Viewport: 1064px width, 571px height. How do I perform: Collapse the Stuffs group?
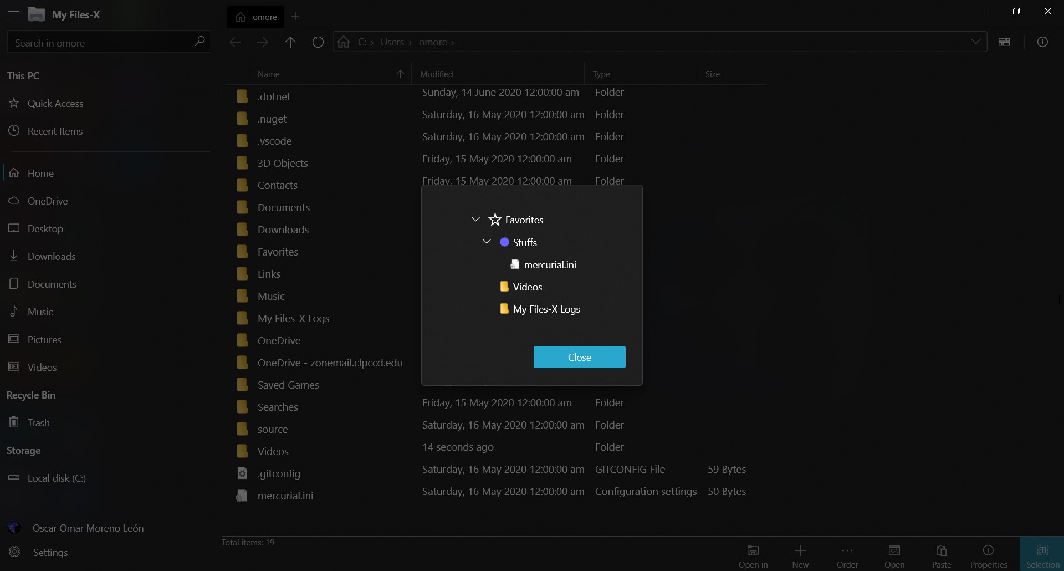pyautogui.click(x=487, y=242)
